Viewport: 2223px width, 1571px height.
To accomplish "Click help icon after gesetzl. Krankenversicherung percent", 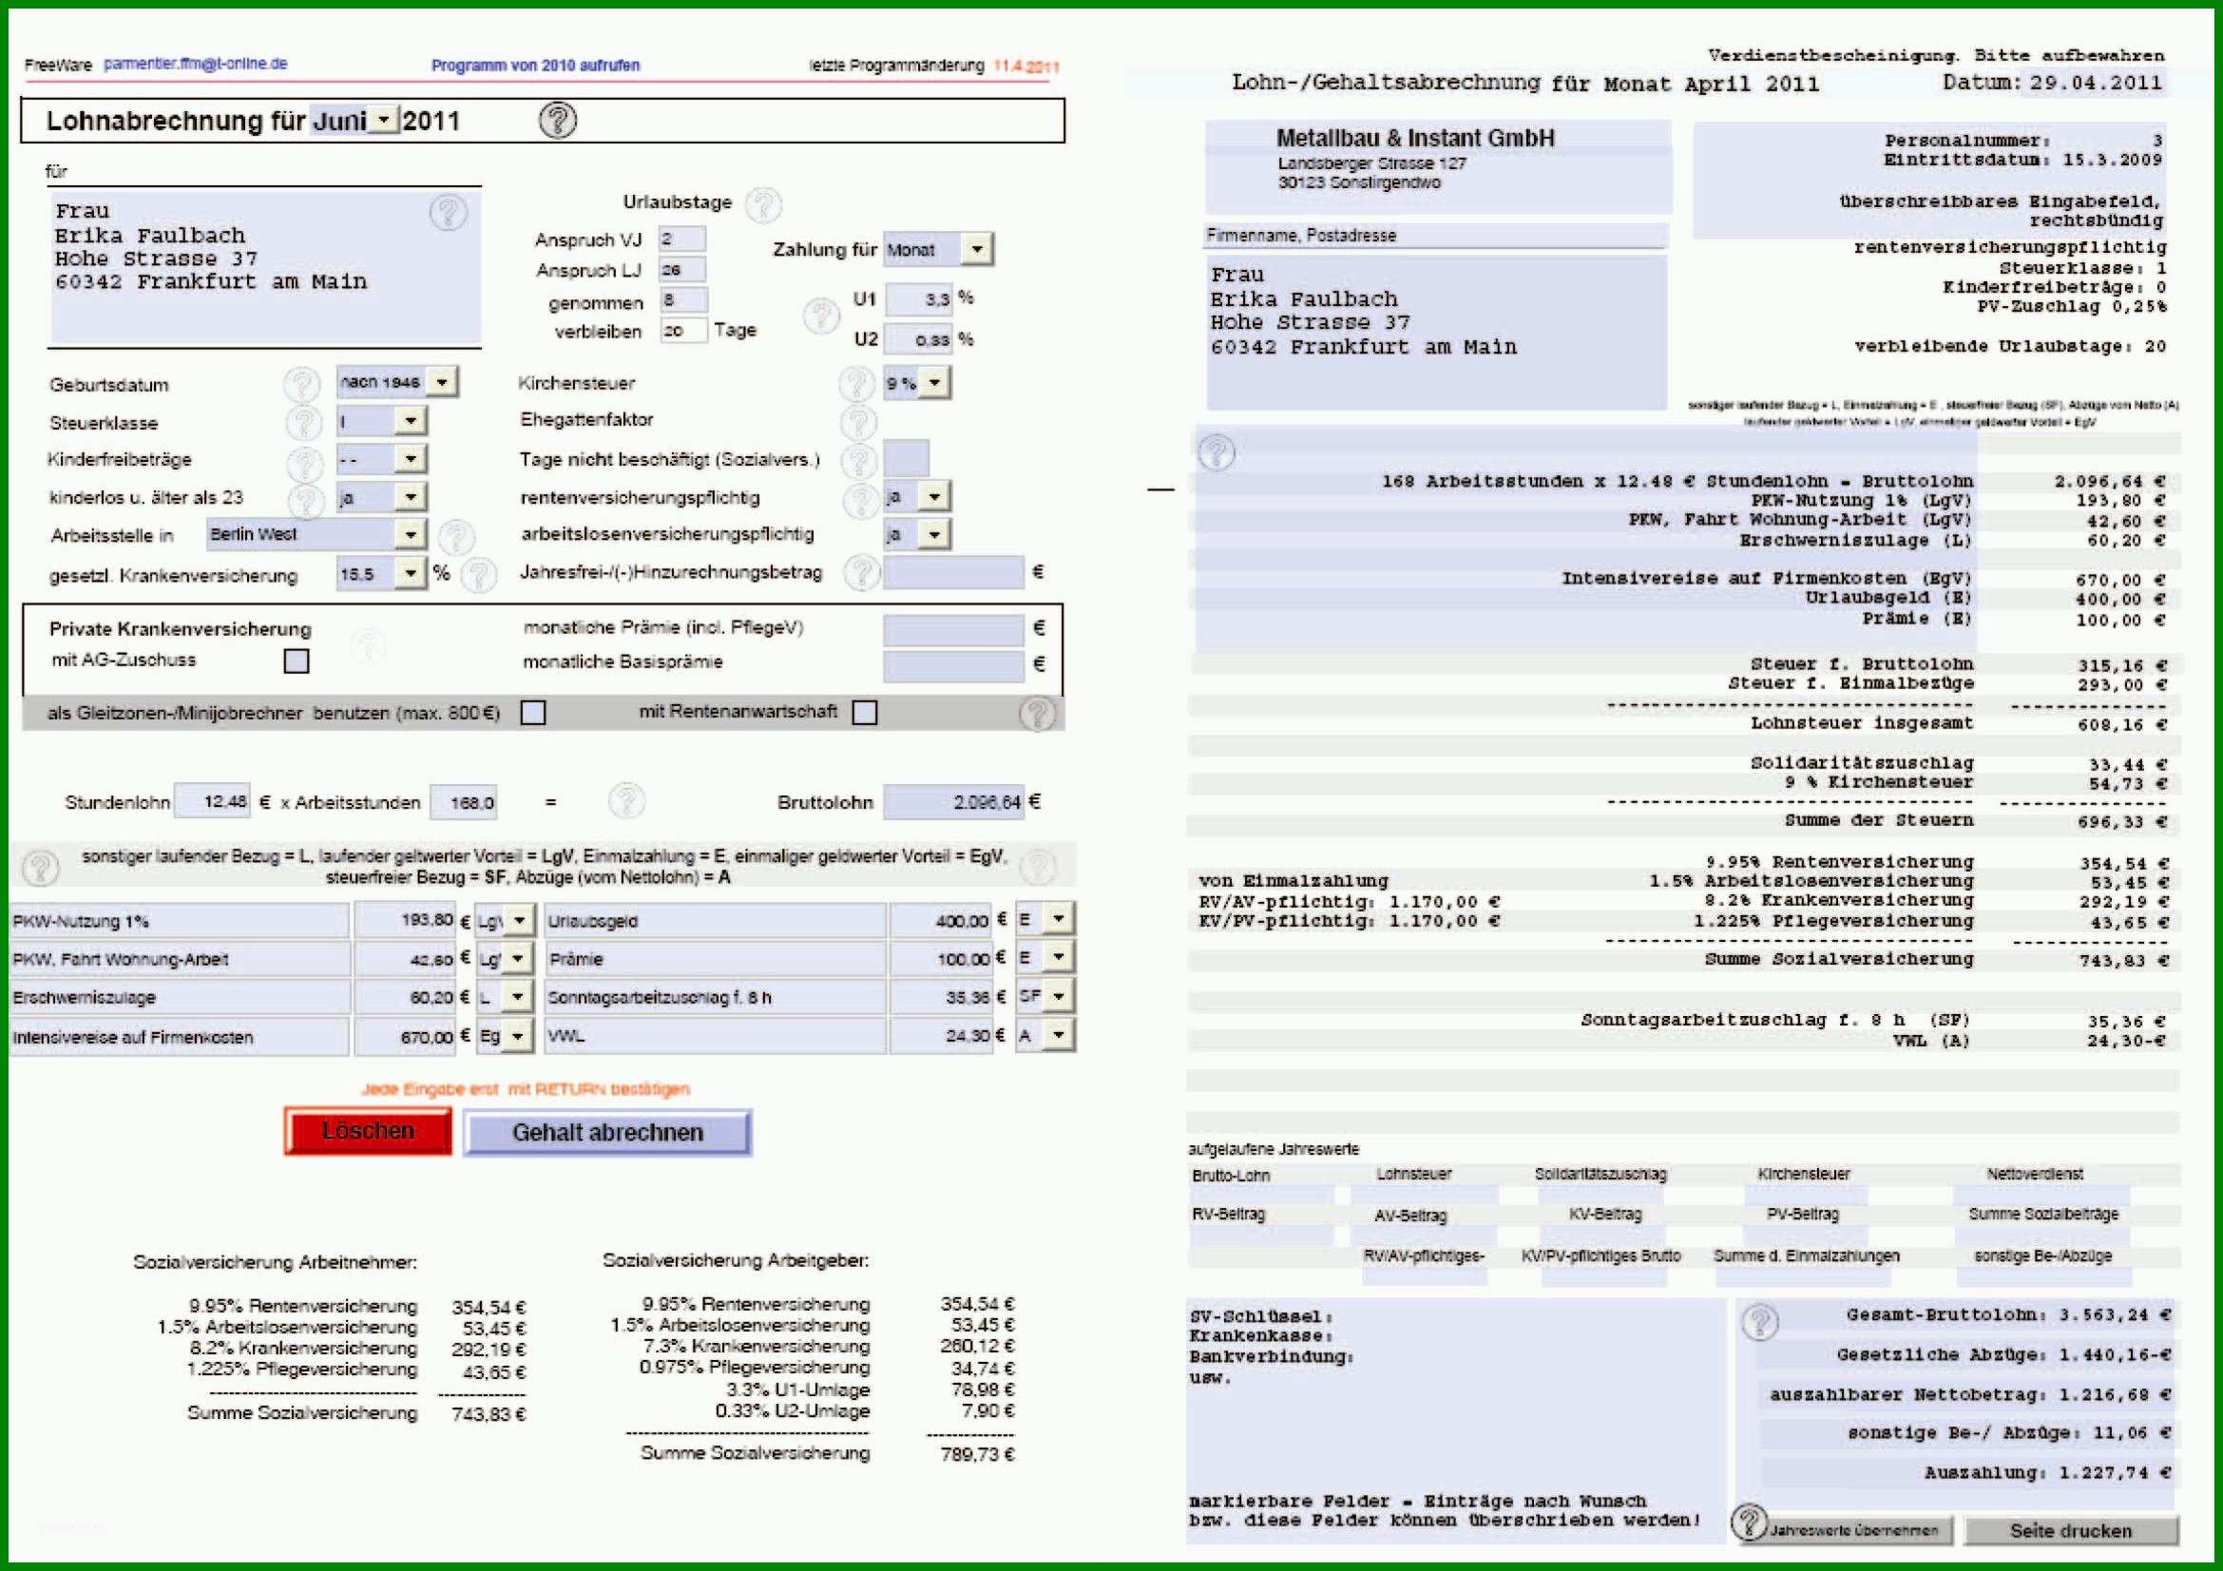I will pyautogui.click(x=478, y=575).
